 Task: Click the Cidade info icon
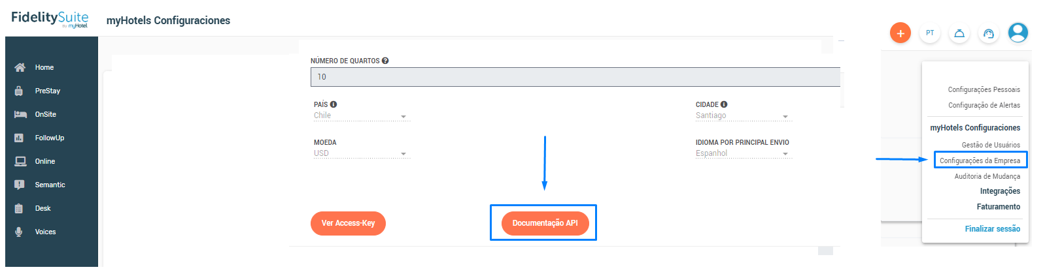[x=724, y=104]
